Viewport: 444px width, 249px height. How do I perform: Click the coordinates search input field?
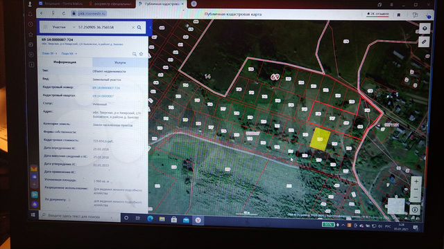103,28
